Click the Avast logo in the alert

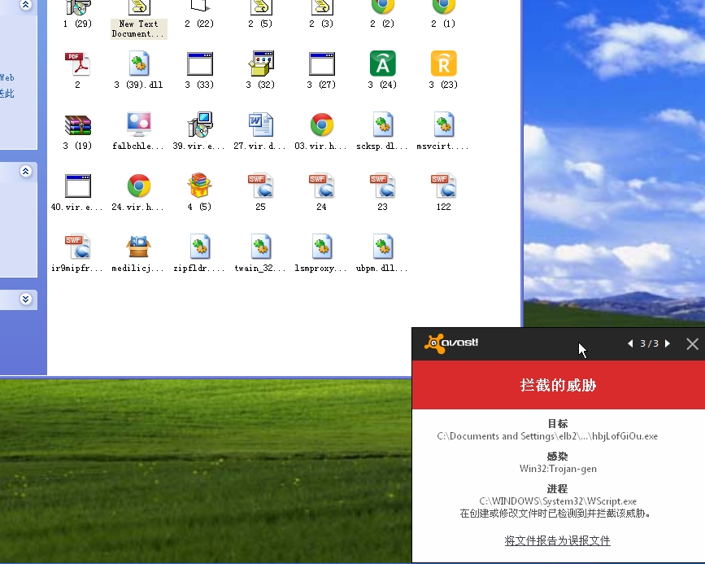451,343
